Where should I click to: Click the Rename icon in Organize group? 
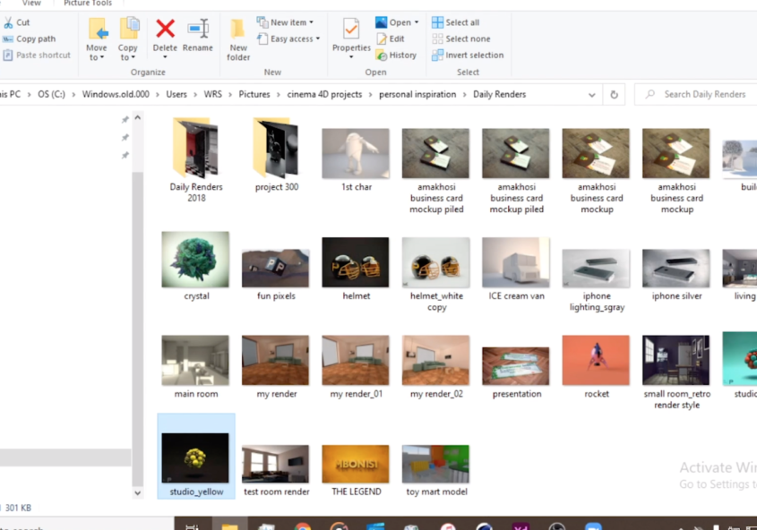(x=198, y=29)
